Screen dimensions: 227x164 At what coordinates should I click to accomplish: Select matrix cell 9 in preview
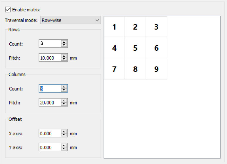pos(156,69)
